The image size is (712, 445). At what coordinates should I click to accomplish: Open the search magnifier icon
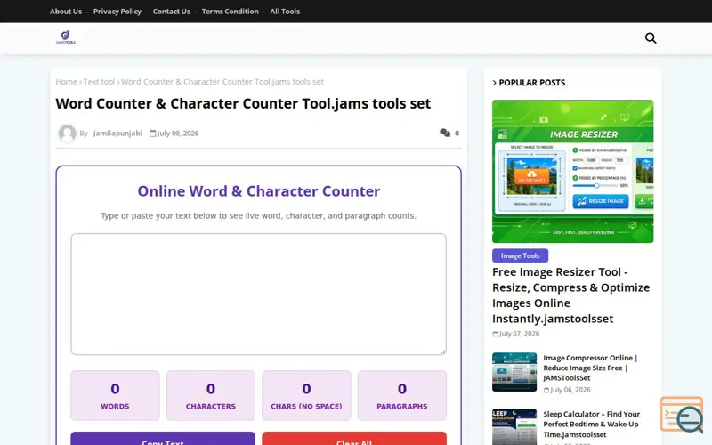click(x=651, y=38)
